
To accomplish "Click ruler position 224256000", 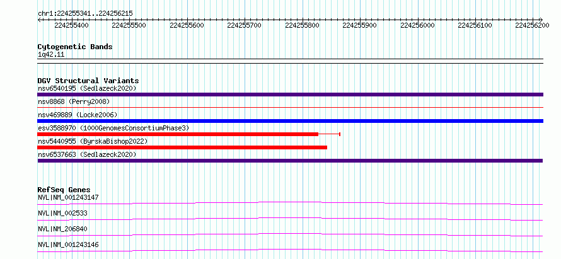I will pyautogui.click(x=417, y=25).
